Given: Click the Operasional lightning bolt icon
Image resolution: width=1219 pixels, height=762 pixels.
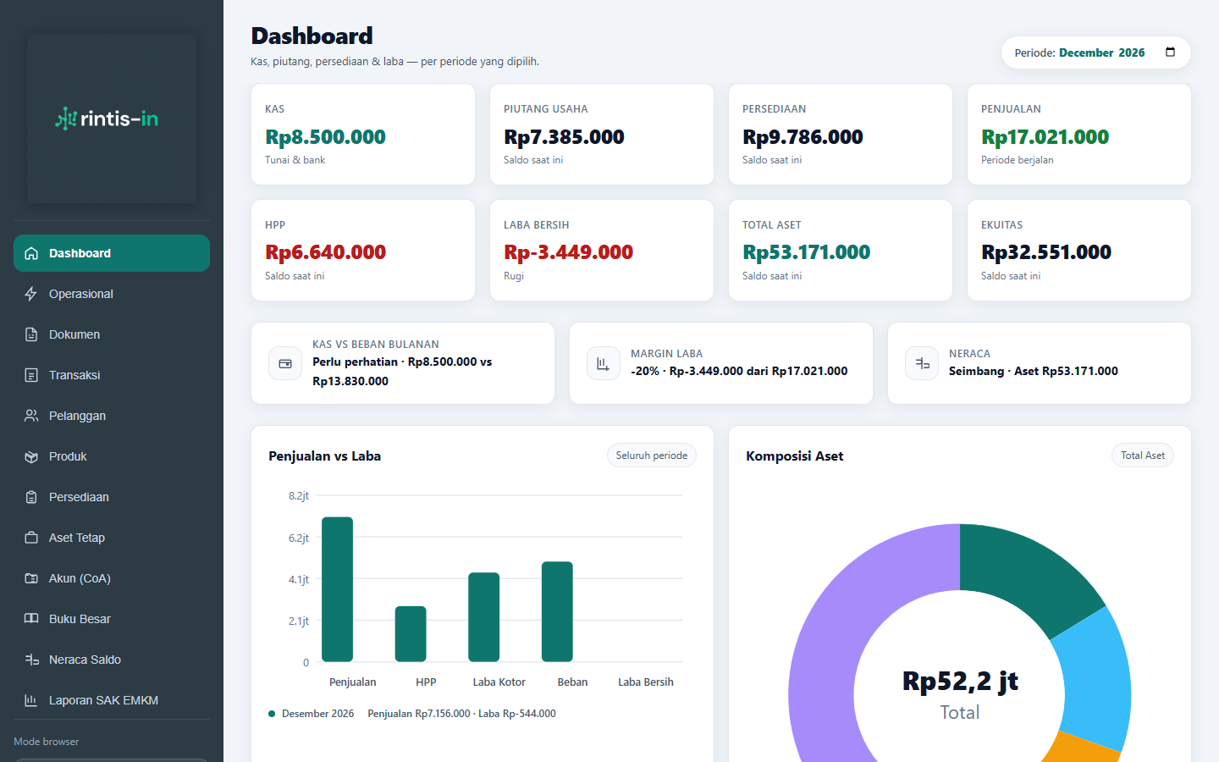Looking at the screenshot, I should [31, 294].
